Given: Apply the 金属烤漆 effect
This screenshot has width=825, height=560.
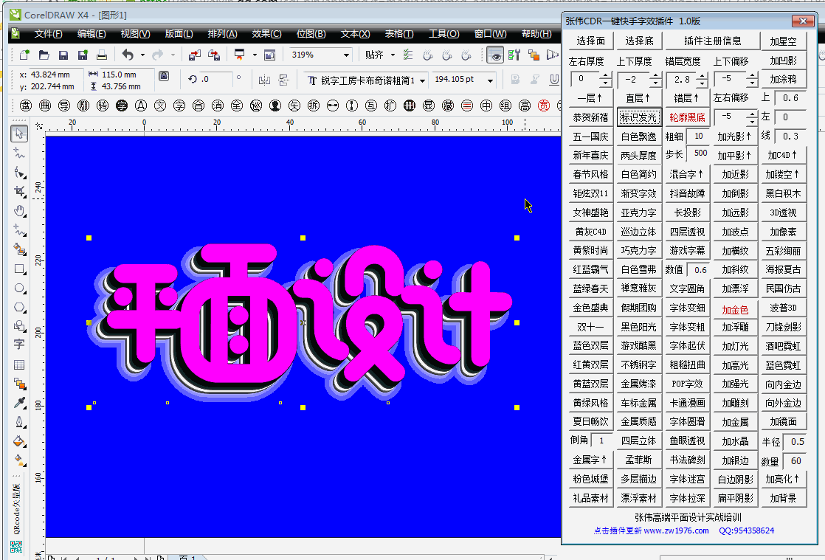Looking at the screenshot, I should click(x=639, y=384).
